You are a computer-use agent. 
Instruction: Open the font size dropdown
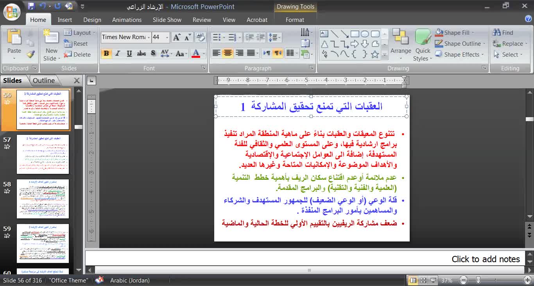pos(167,37)
